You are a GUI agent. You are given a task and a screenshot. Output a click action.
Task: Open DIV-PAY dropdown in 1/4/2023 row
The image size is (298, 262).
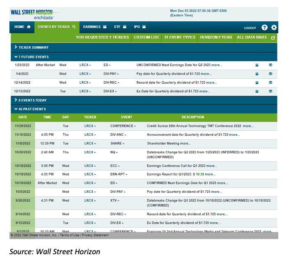click(111, 74)
